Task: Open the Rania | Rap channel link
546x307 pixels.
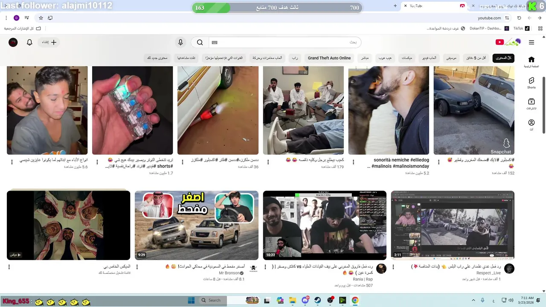Action: pos(363,279)
